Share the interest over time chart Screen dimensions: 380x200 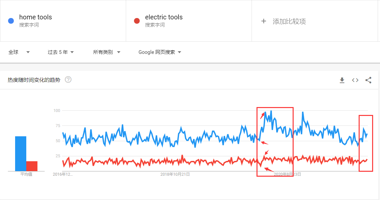[368, 80]
